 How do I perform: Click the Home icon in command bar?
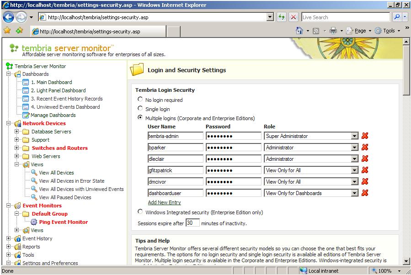pyautogui.click(x=299, y=31)
